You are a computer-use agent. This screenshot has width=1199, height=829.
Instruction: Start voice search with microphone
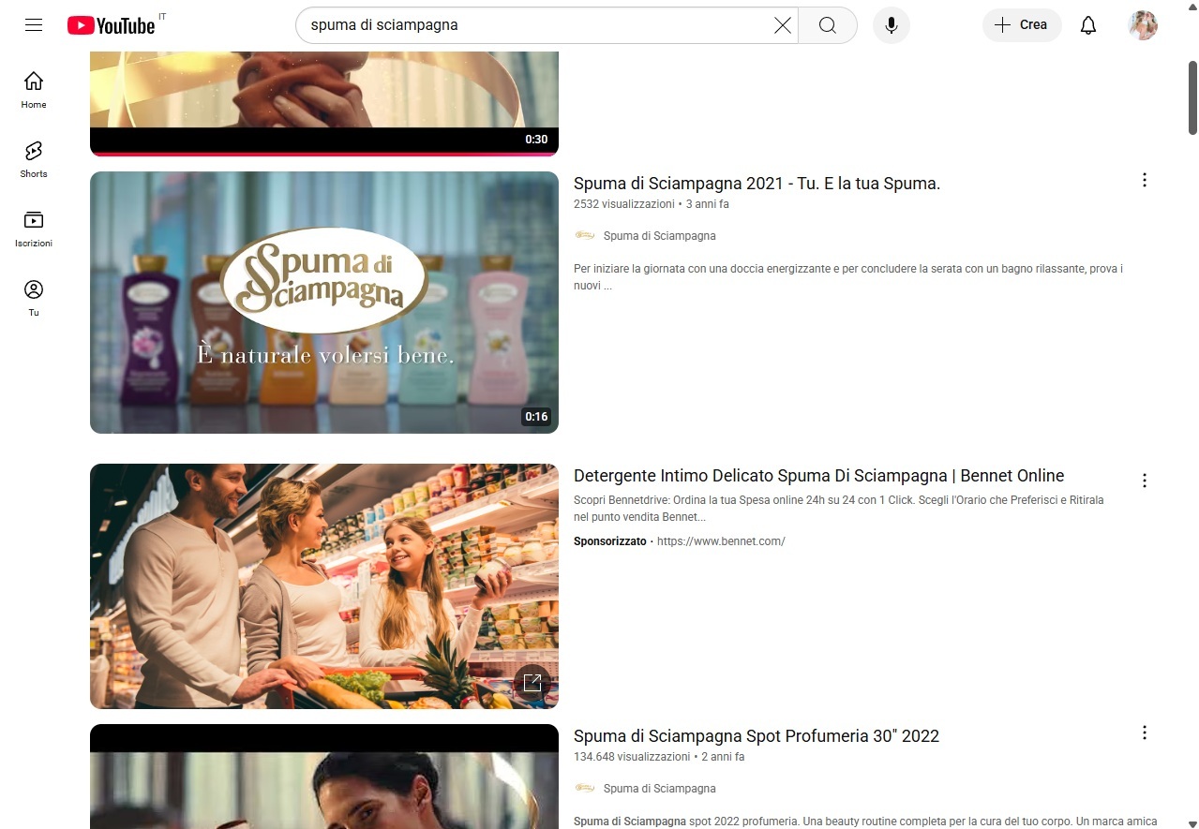point(892,25)
